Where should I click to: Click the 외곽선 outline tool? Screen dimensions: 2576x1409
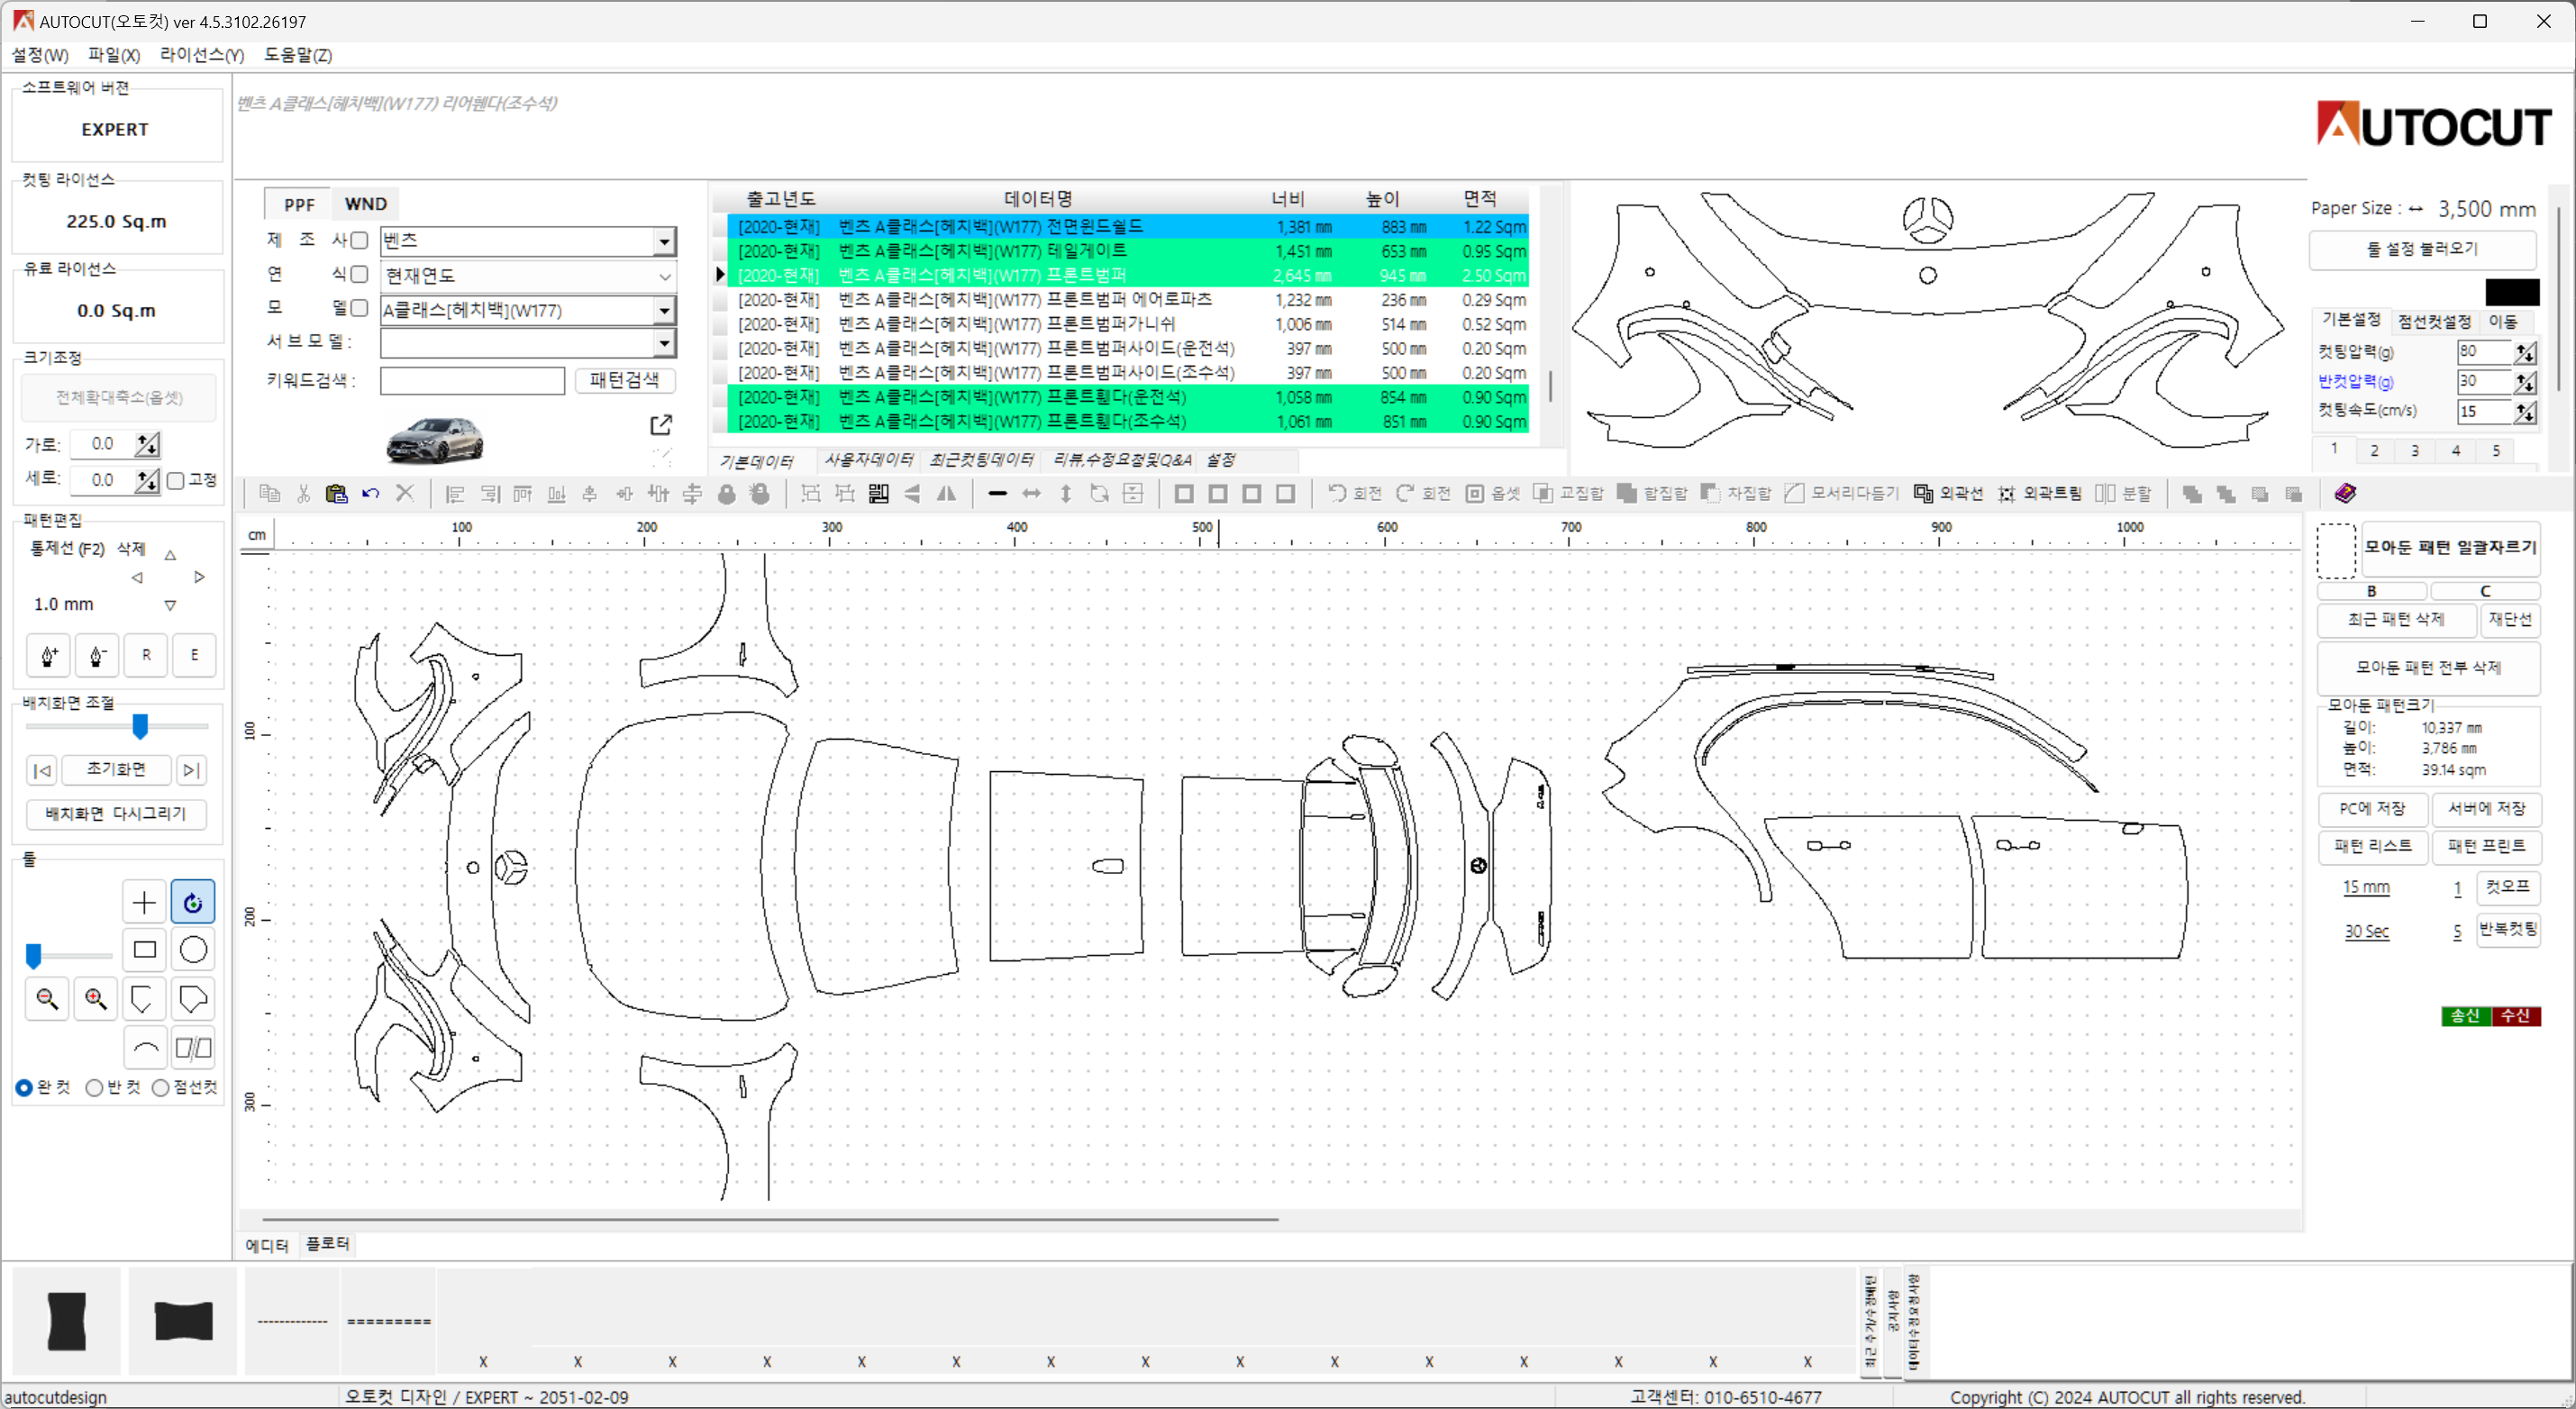1948,493
